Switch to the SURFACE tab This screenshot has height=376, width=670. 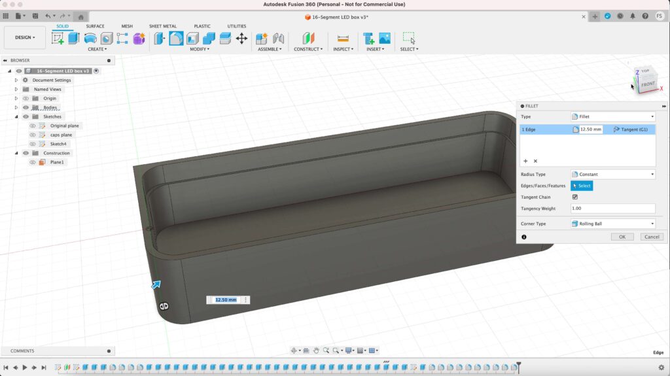95,26
